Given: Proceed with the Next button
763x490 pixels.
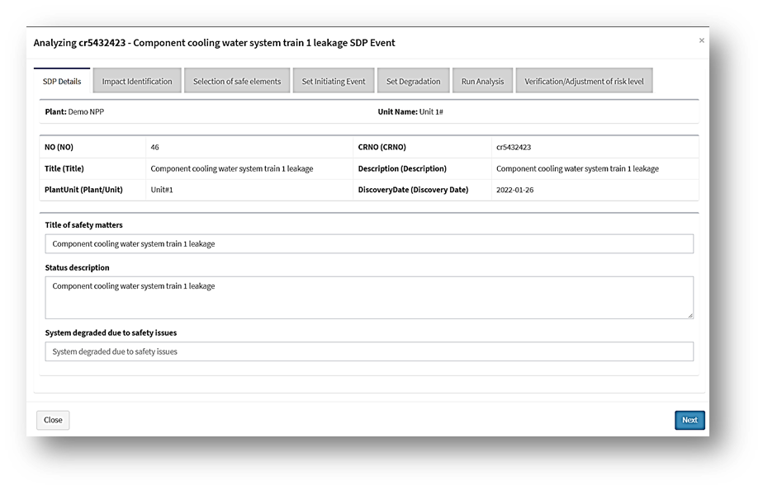Looking at the screenshot, I should [690, 420].
